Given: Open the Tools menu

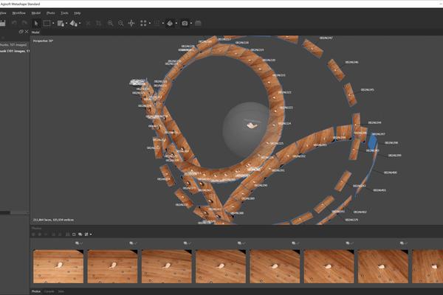Looking at the screenshot, I should [65, 13].
